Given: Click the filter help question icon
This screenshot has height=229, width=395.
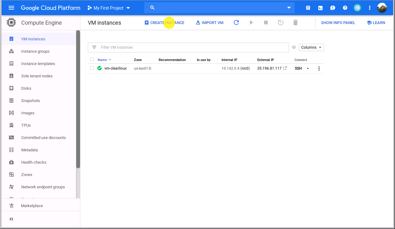Looking at the screenshot, I should coord(294,47).
